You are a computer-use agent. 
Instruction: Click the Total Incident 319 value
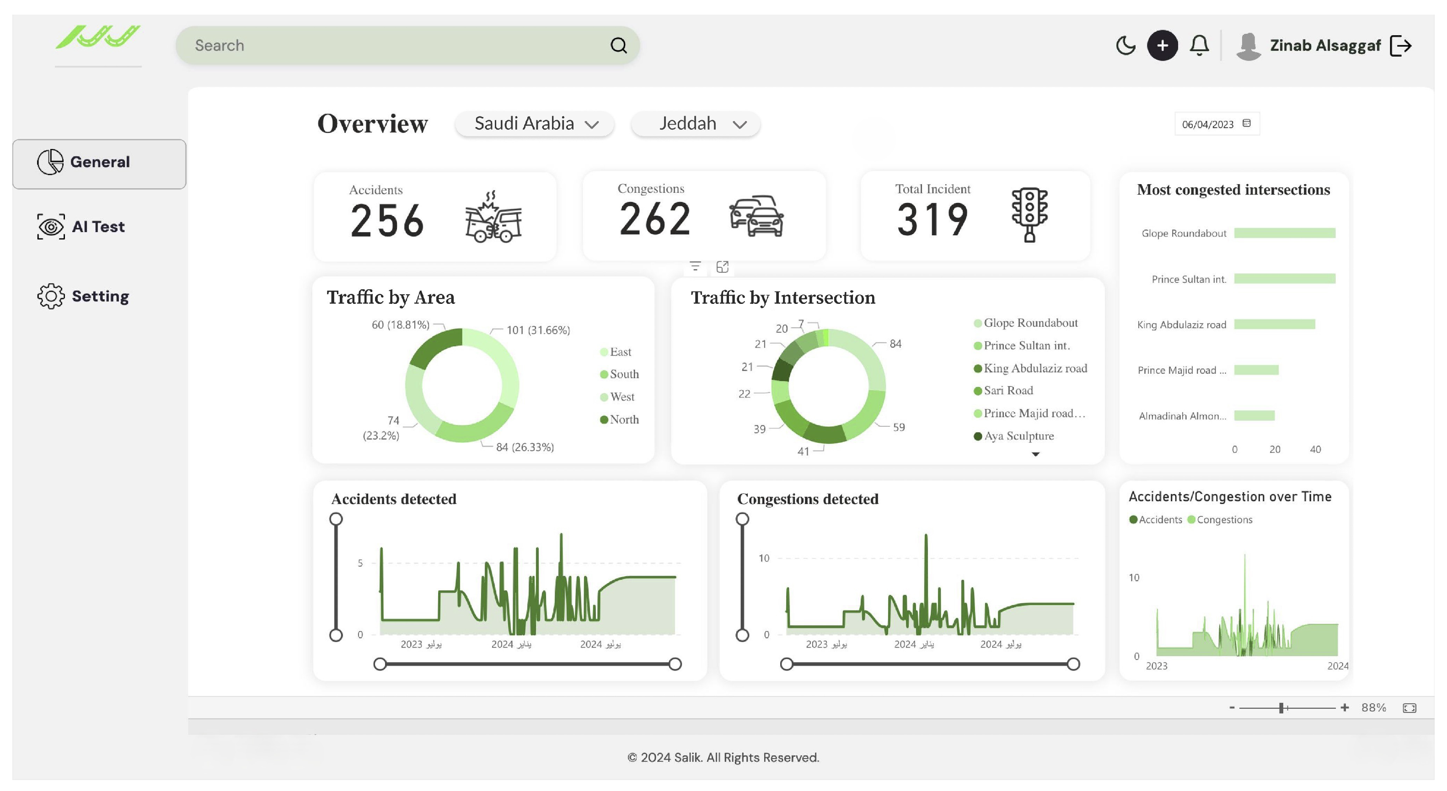[933, 219]
